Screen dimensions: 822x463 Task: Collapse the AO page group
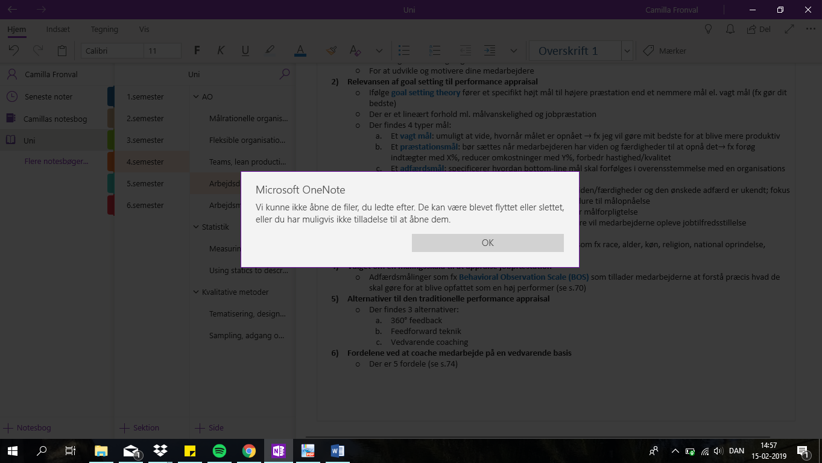[x=196, y=96]
